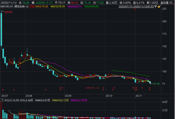Click the average price 均 77.68

98,3
